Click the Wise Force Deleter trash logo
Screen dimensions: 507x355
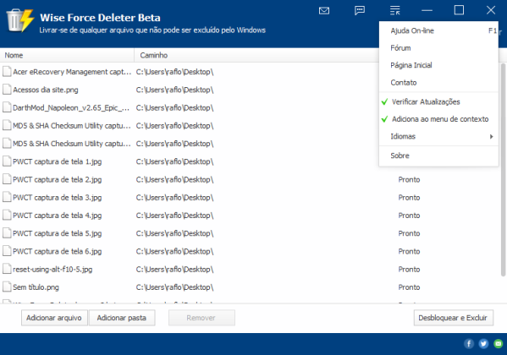20,20
